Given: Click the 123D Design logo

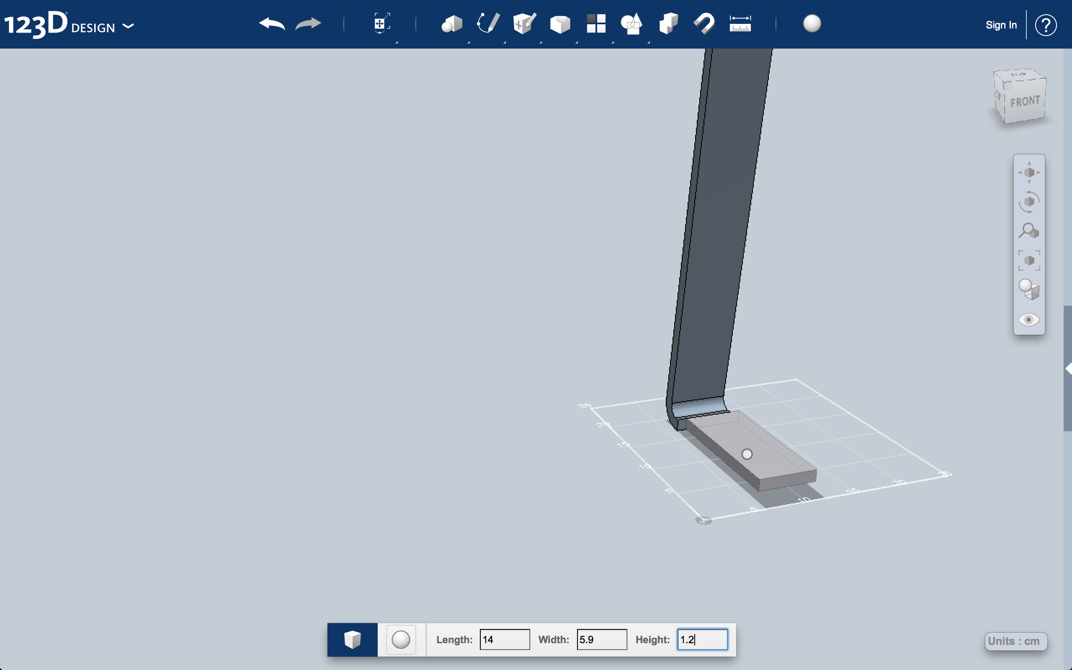Looking at the screenshot, I should 59,25.
